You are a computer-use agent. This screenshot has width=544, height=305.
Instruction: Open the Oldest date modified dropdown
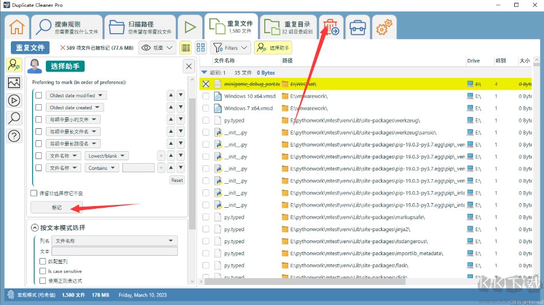[76, 96]
